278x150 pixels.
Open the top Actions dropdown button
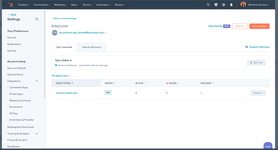point(240,26)
